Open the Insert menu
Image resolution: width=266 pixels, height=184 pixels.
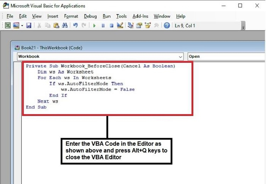[53, 16]
